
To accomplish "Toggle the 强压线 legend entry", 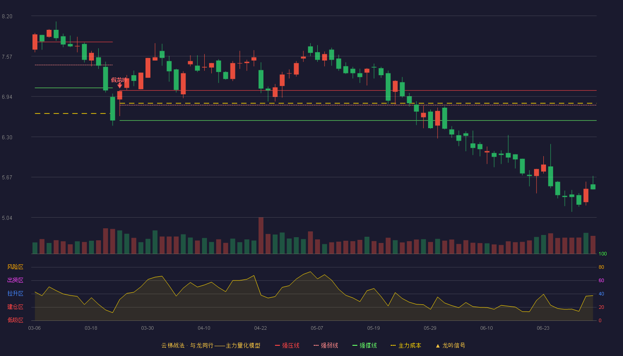I will point(287,345).
